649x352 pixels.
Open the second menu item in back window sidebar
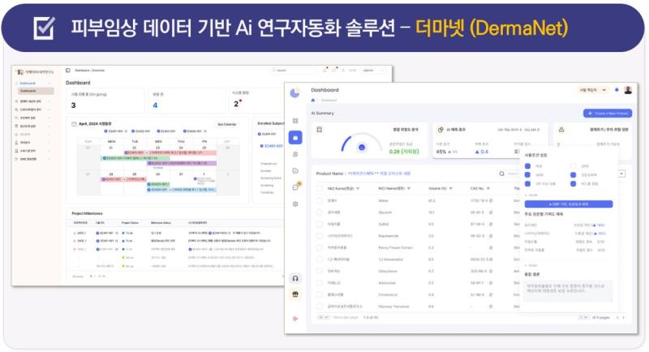point(33,101)
